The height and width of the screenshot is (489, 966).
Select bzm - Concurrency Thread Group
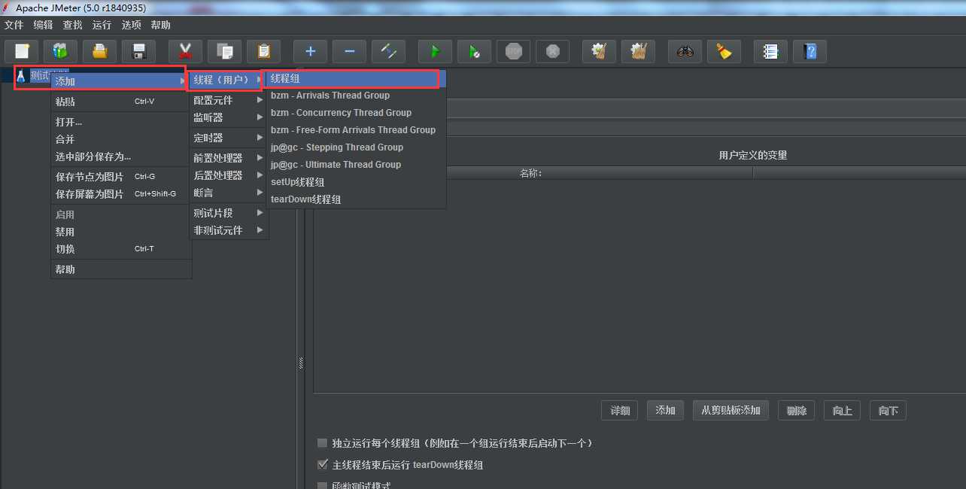coord(356,113)
